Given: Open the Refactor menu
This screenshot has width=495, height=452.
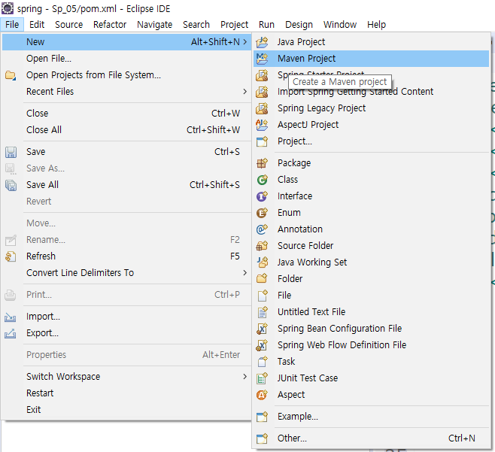Looking at the screenshot, I should 110,25.
